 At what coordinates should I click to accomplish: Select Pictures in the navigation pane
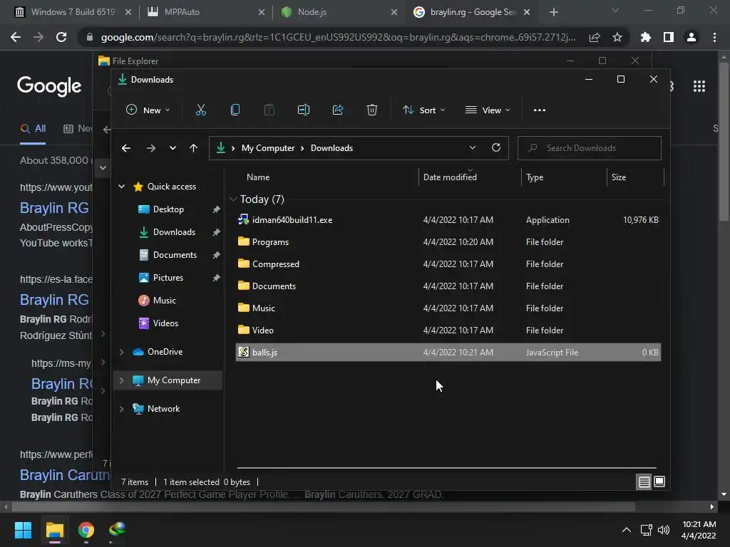[168, 278]
